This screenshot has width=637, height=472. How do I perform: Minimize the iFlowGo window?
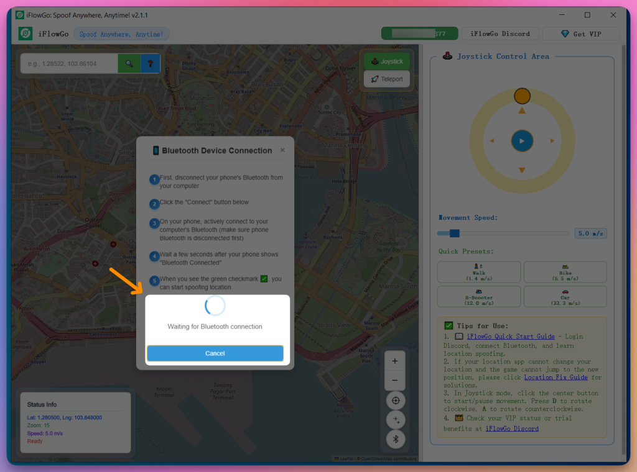(562, 15)
